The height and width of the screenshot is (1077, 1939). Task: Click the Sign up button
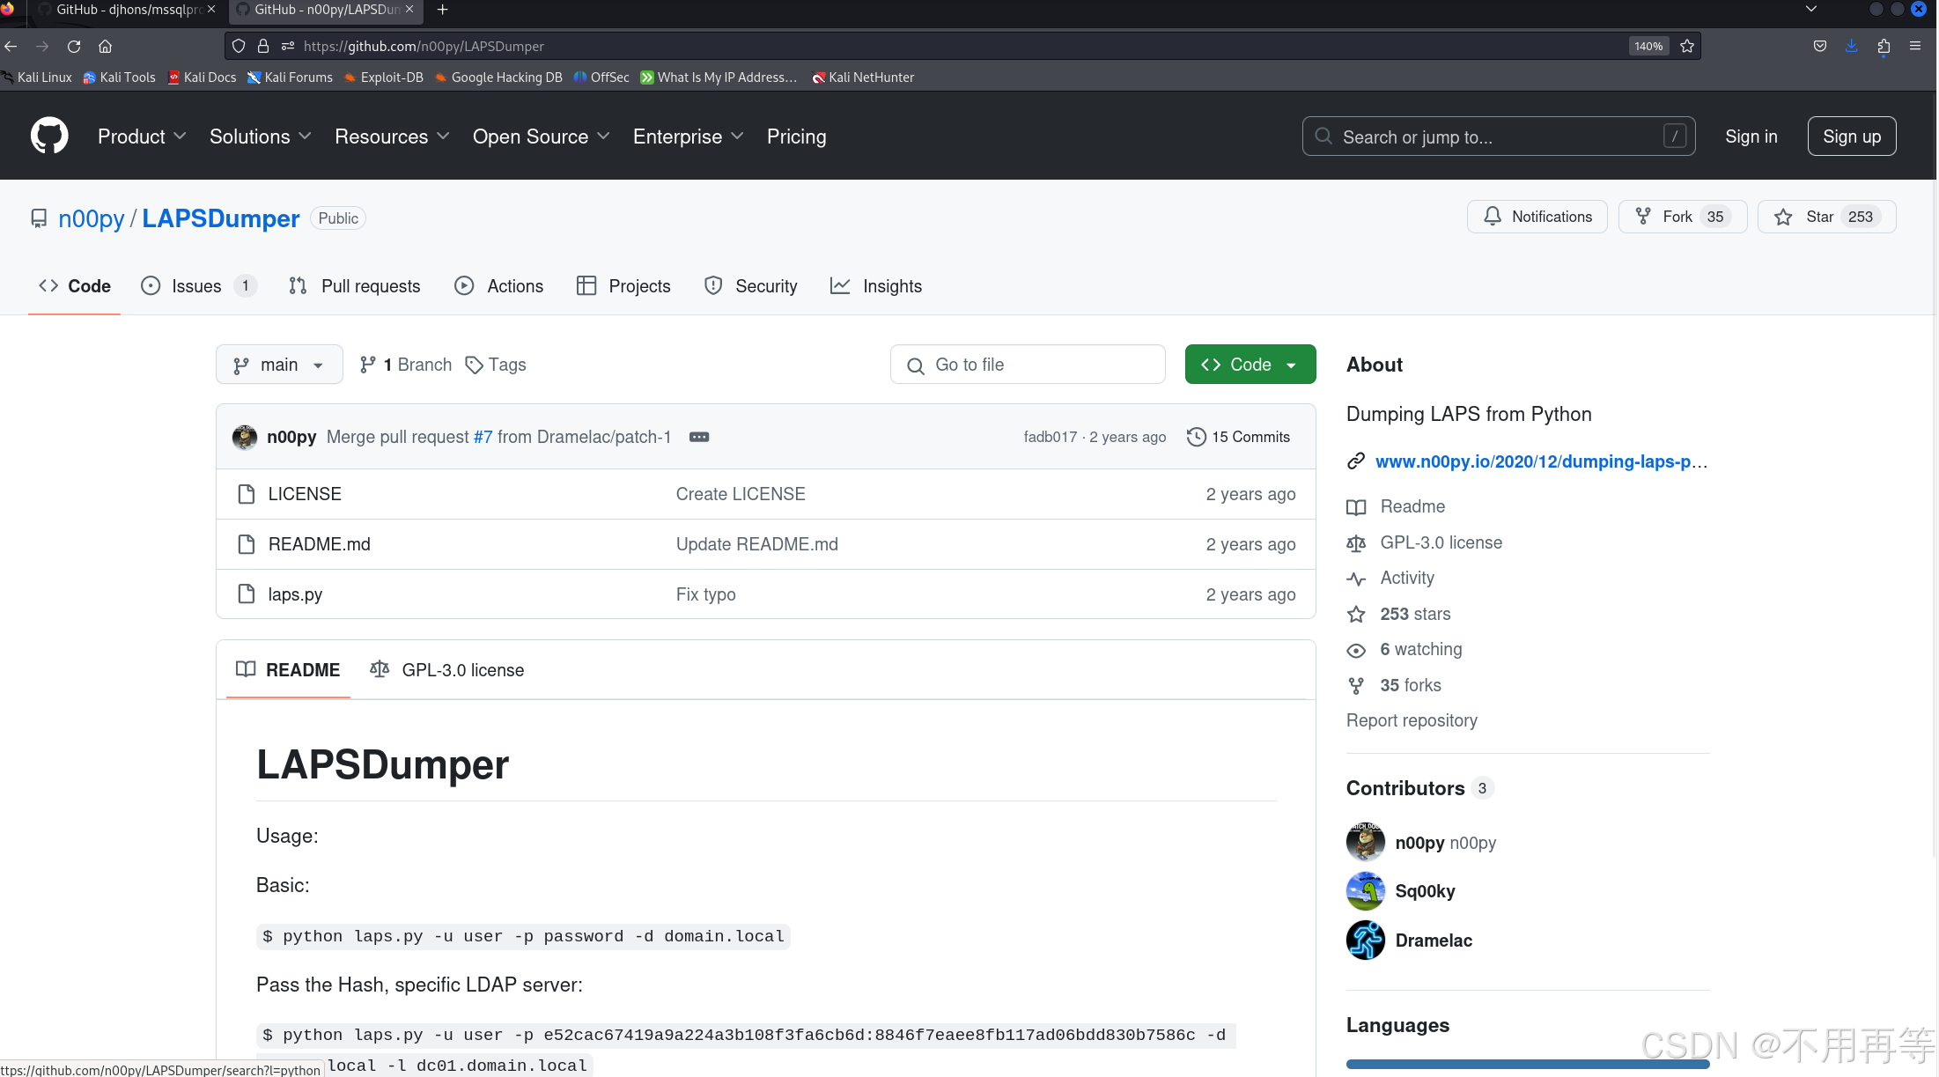point(1851,136)
